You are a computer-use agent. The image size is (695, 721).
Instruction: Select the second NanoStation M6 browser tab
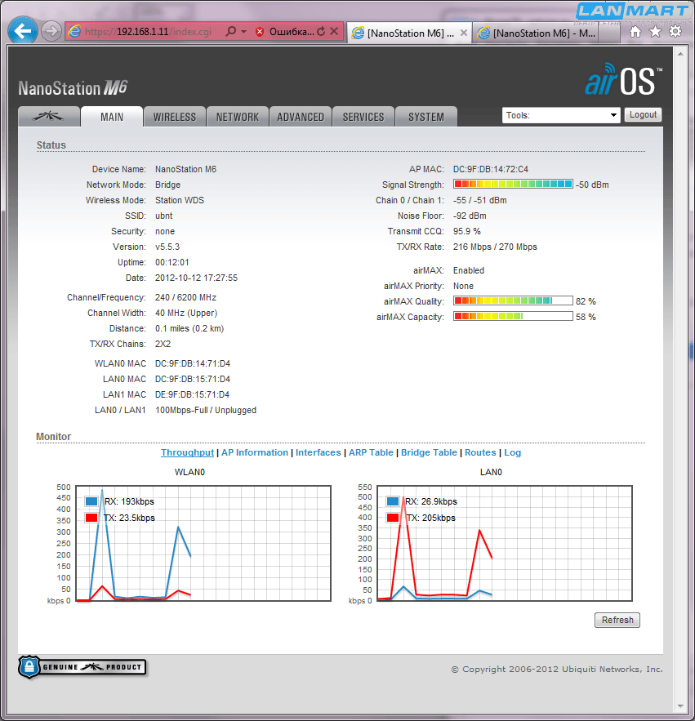[x=537, y=33]
